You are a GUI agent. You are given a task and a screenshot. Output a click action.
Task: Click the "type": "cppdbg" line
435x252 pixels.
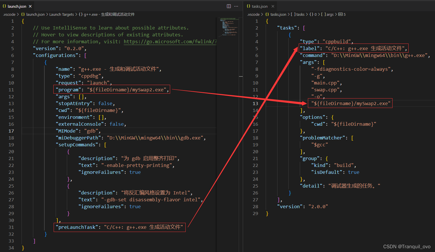click(x=79, y=76)
